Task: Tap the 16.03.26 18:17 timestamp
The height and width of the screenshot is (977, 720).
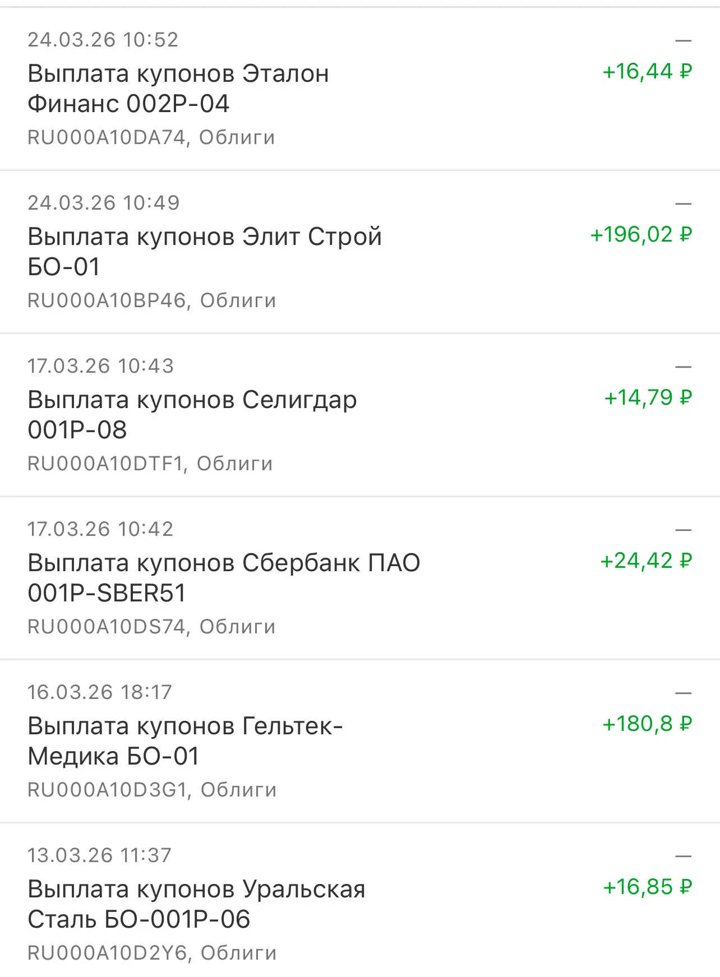Action: 100,692
